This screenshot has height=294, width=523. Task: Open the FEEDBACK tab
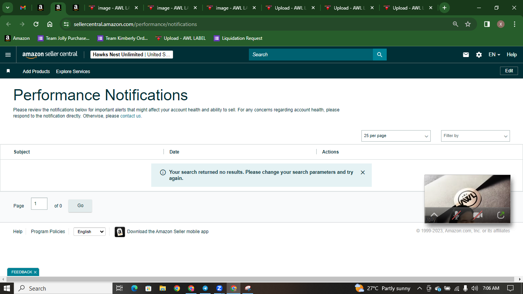pos(22,272)
